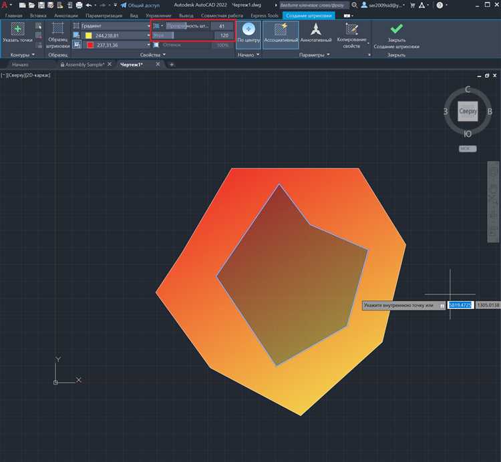Click the Угол angle slider

pyautogui.click(x=182, y=35)
